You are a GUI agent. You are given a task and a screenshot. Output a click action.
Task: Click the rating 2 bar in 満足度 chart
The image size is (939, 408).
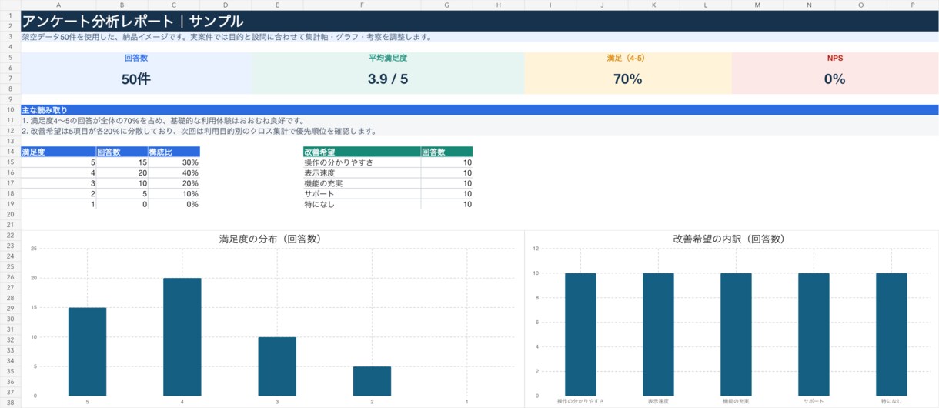coord(372,381)
